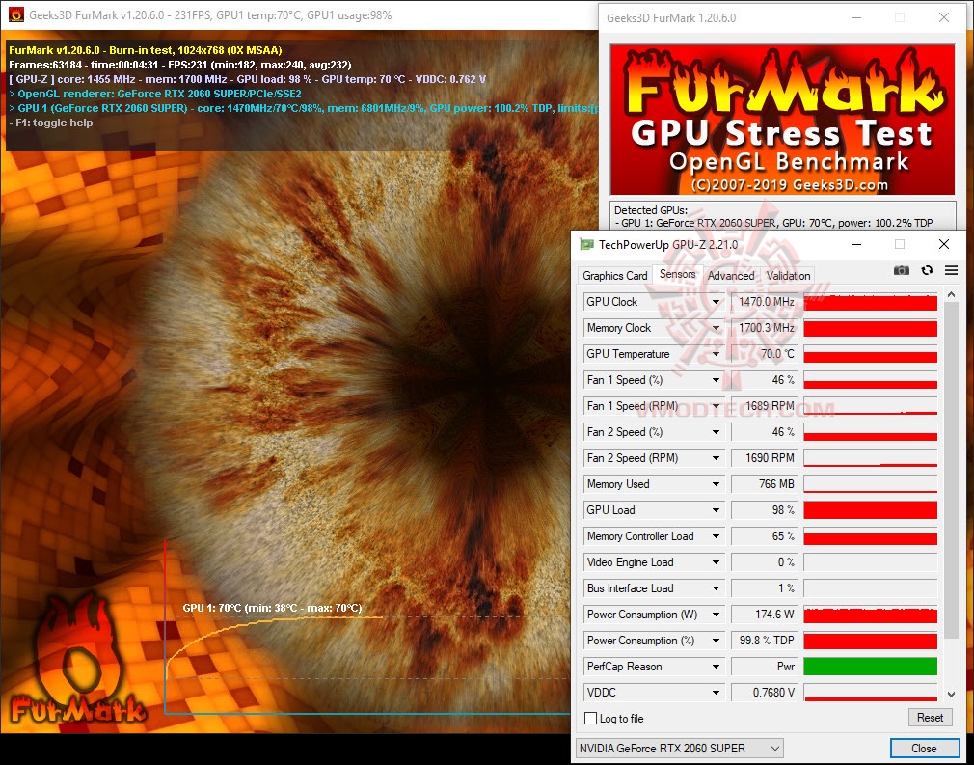The width and height of the screenshot is (974, 765).
Task: Click the 766 MB Memory Used value
Action: coord(764,484)
